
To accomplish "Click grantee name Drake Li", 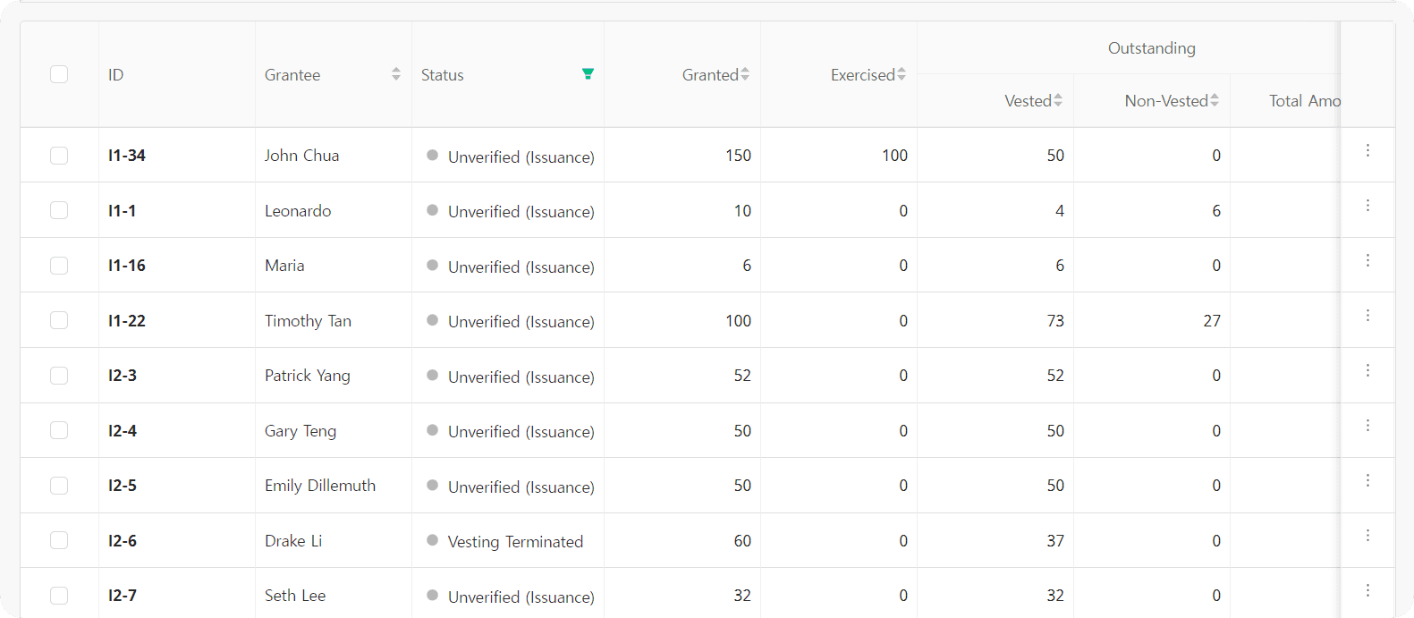I will tap(293, 541).
